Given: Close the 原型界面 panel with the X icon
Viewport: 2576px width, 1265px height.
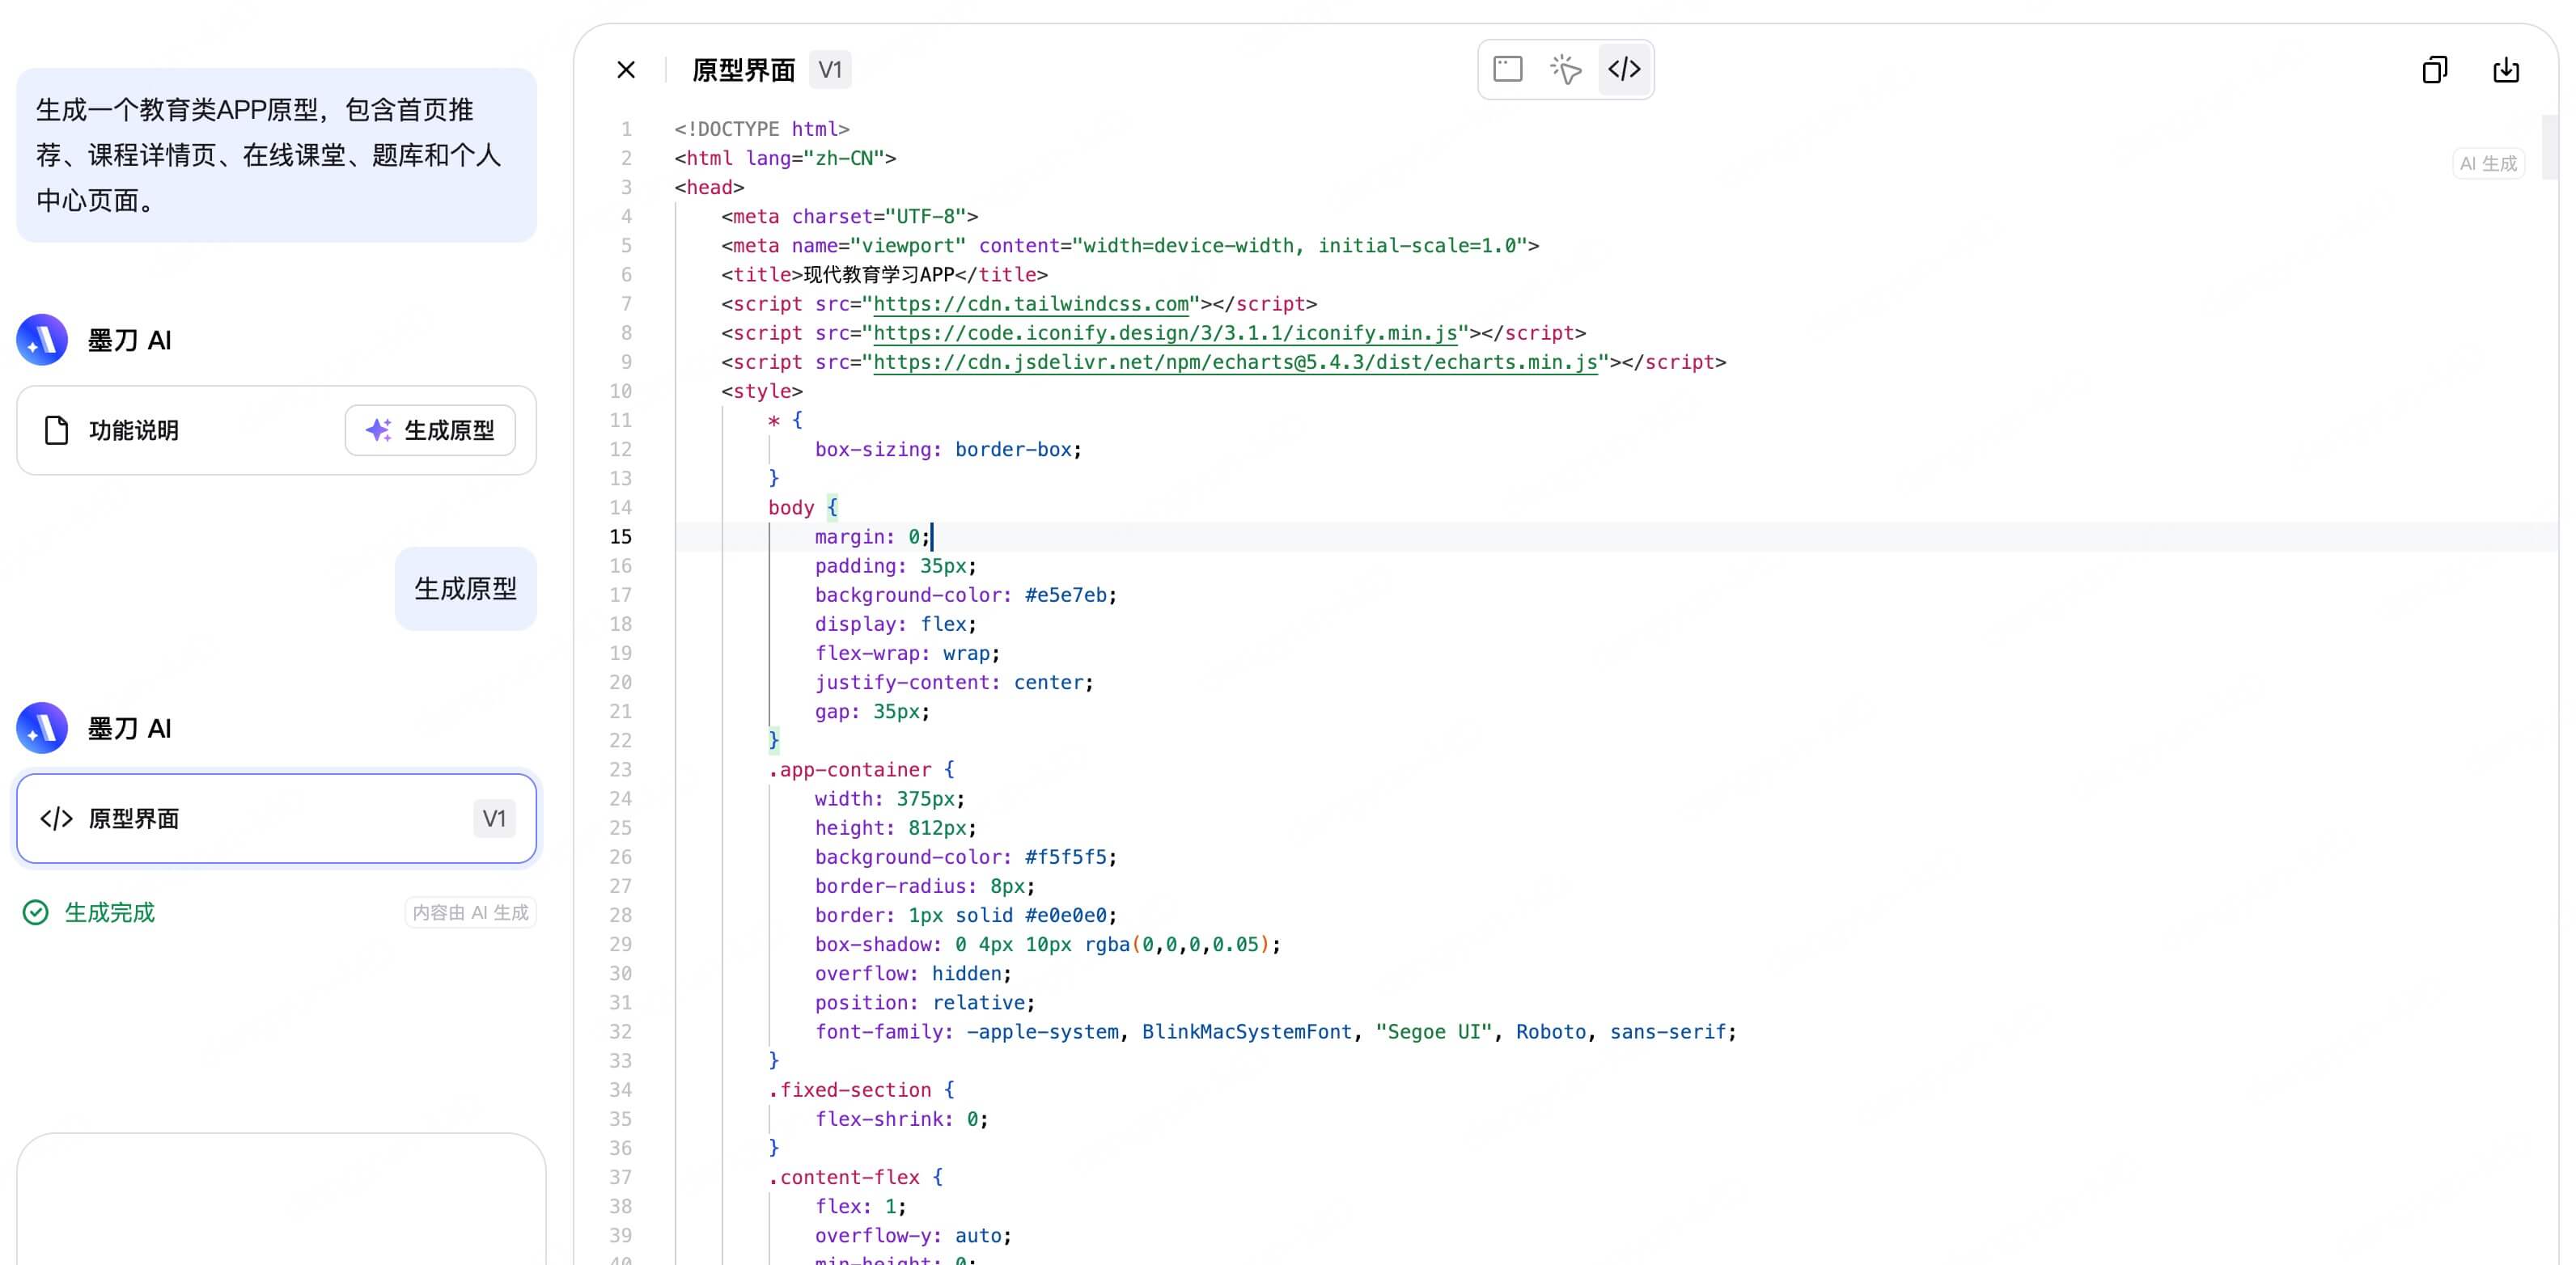Looking at the screenshot, I should [626, 70].
